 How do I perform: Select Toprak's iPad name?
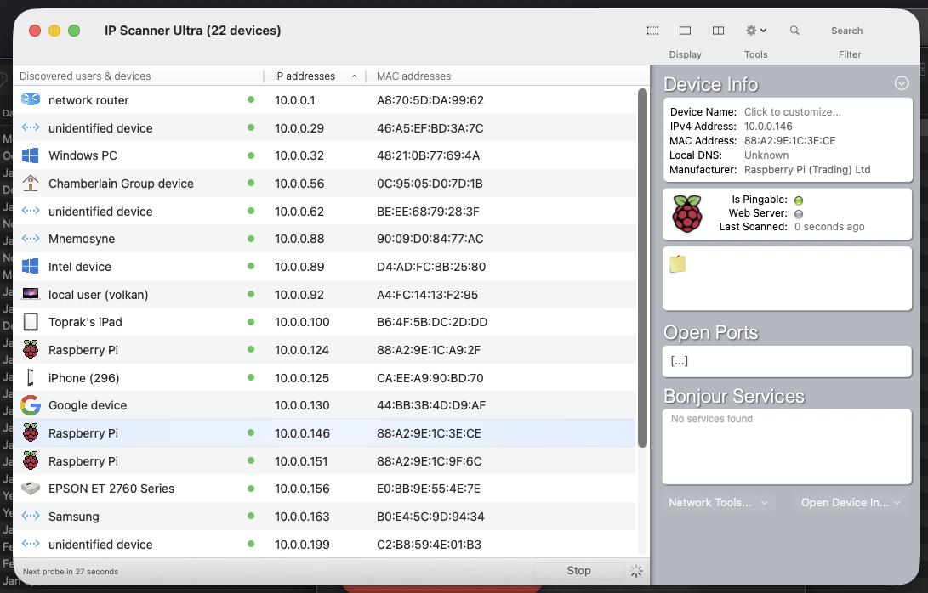(85, 322)
